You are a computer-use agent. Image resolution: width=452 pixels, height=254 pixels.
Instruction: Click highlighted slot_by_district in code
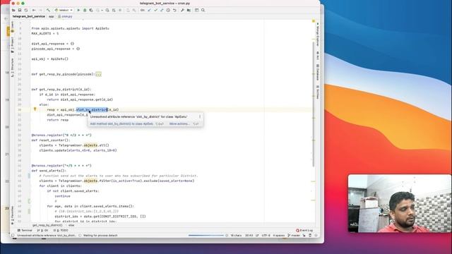tap(92, 110)
